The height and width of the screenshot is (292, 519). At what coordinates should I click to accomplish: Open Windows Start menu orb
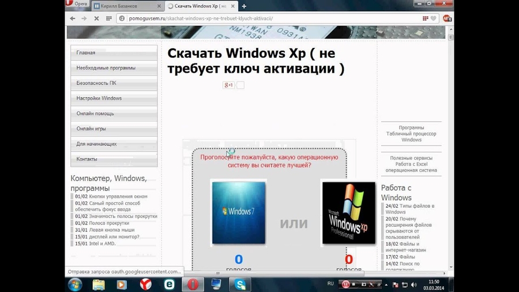pos(75,284)
